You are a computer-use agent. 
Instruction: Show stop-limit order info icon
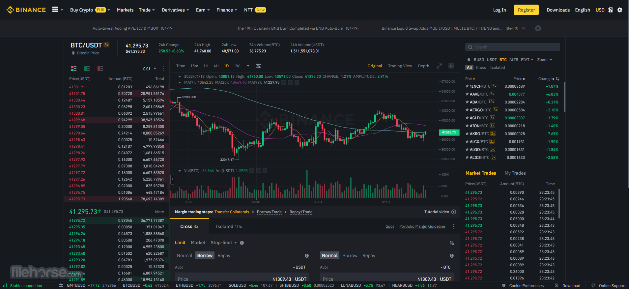pos(242,243)
